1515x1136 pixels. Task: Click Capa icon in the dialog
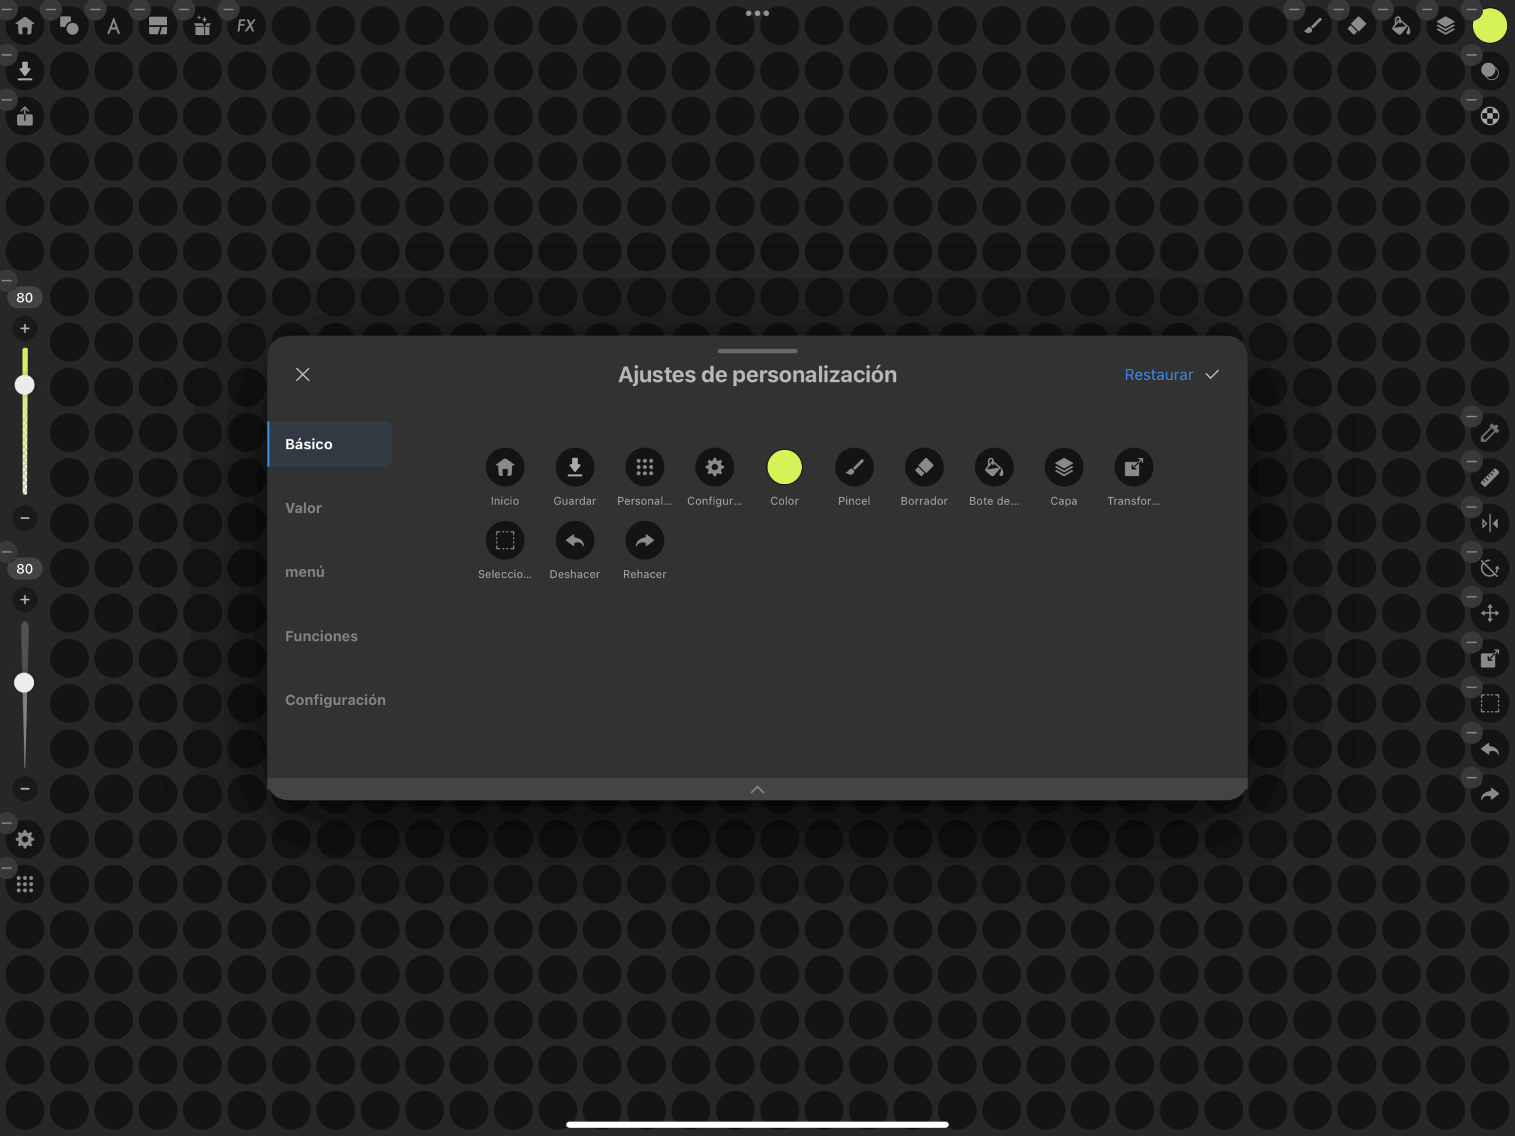click(1063, 467)
